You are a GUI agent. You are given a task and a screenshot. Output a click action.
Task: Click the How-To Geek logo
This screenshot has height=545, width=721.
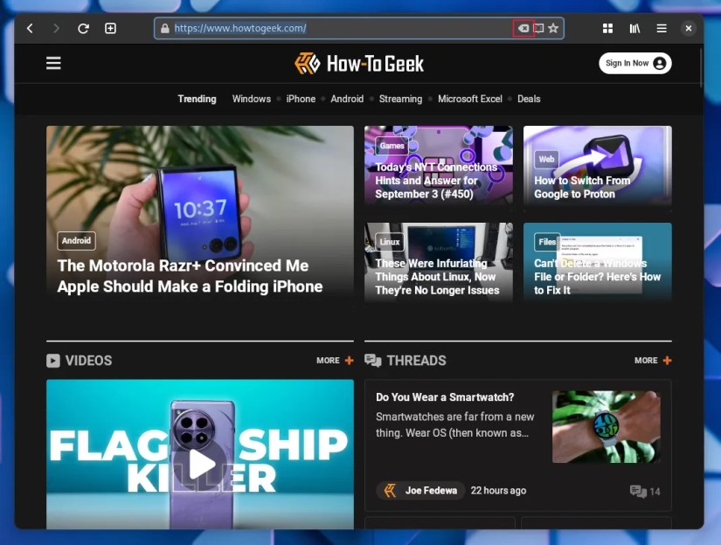(359, 64)
